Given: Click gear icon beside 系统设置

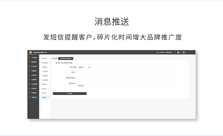Looking at the screenshot, I should click(x=30, y=97).
